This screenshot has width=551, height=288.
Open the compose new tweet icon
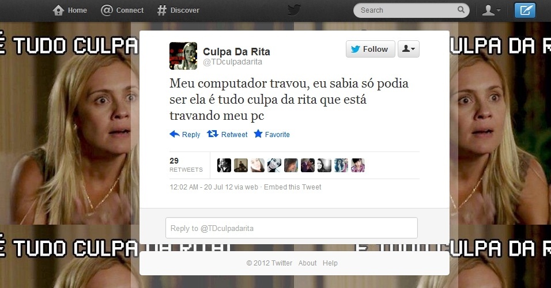(525, 10)
